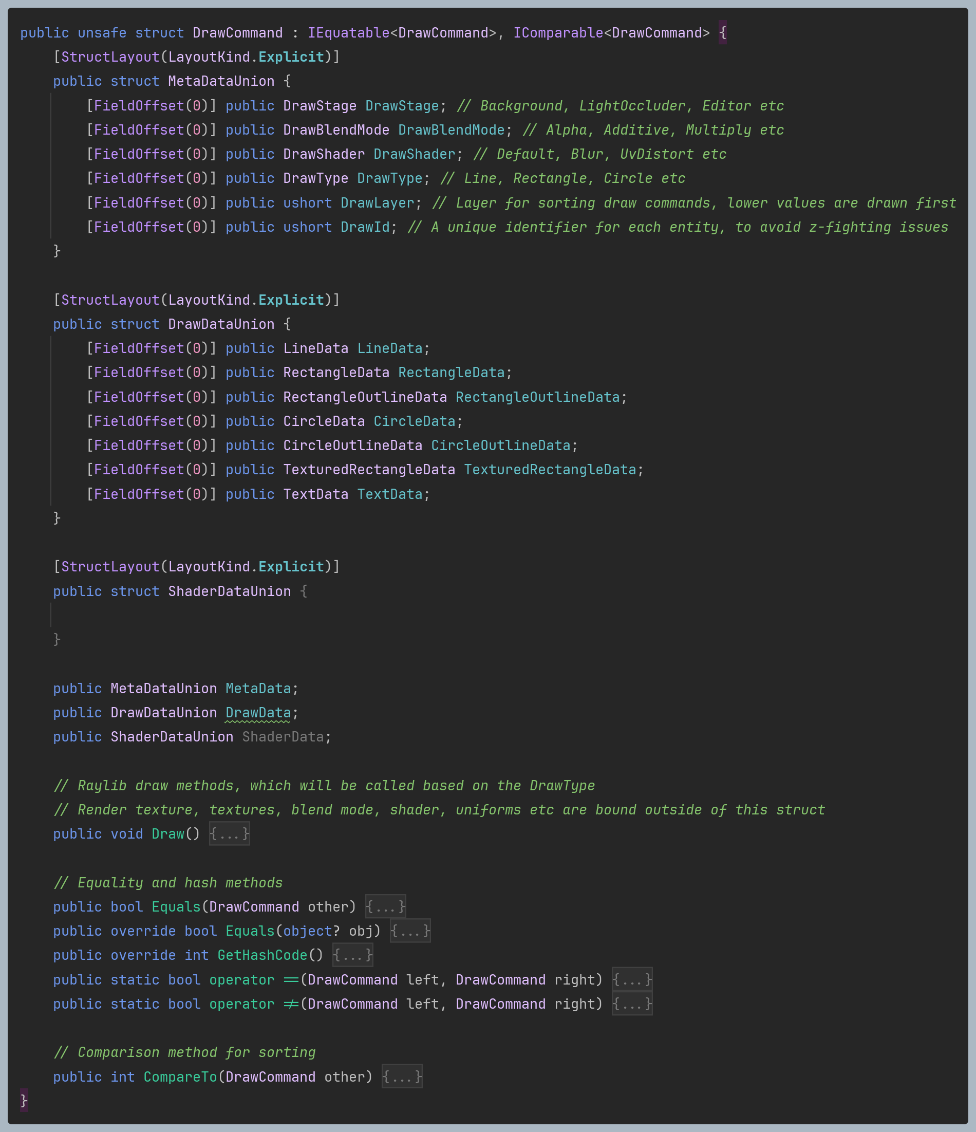Click 'Alpha, Additive, Multiply etc' comment
The height and width of the screenshot is (1132, 976).
653,130
